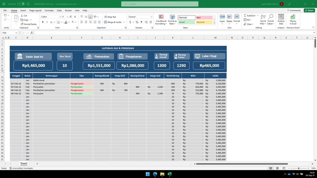
Task: Align text to the left
Action: pos(82,22)
